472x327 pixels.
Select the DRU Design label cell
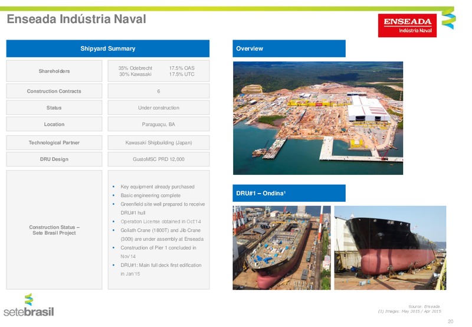(x=54, y=159)
